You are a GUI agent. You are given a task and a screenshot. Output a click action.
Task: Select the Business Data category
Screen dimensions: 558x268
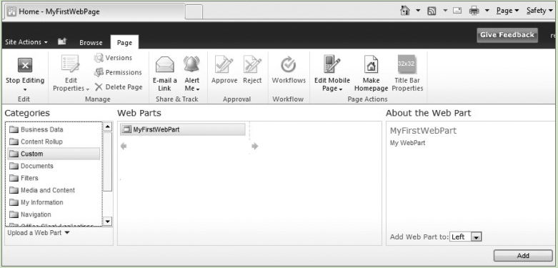(54, 129)
